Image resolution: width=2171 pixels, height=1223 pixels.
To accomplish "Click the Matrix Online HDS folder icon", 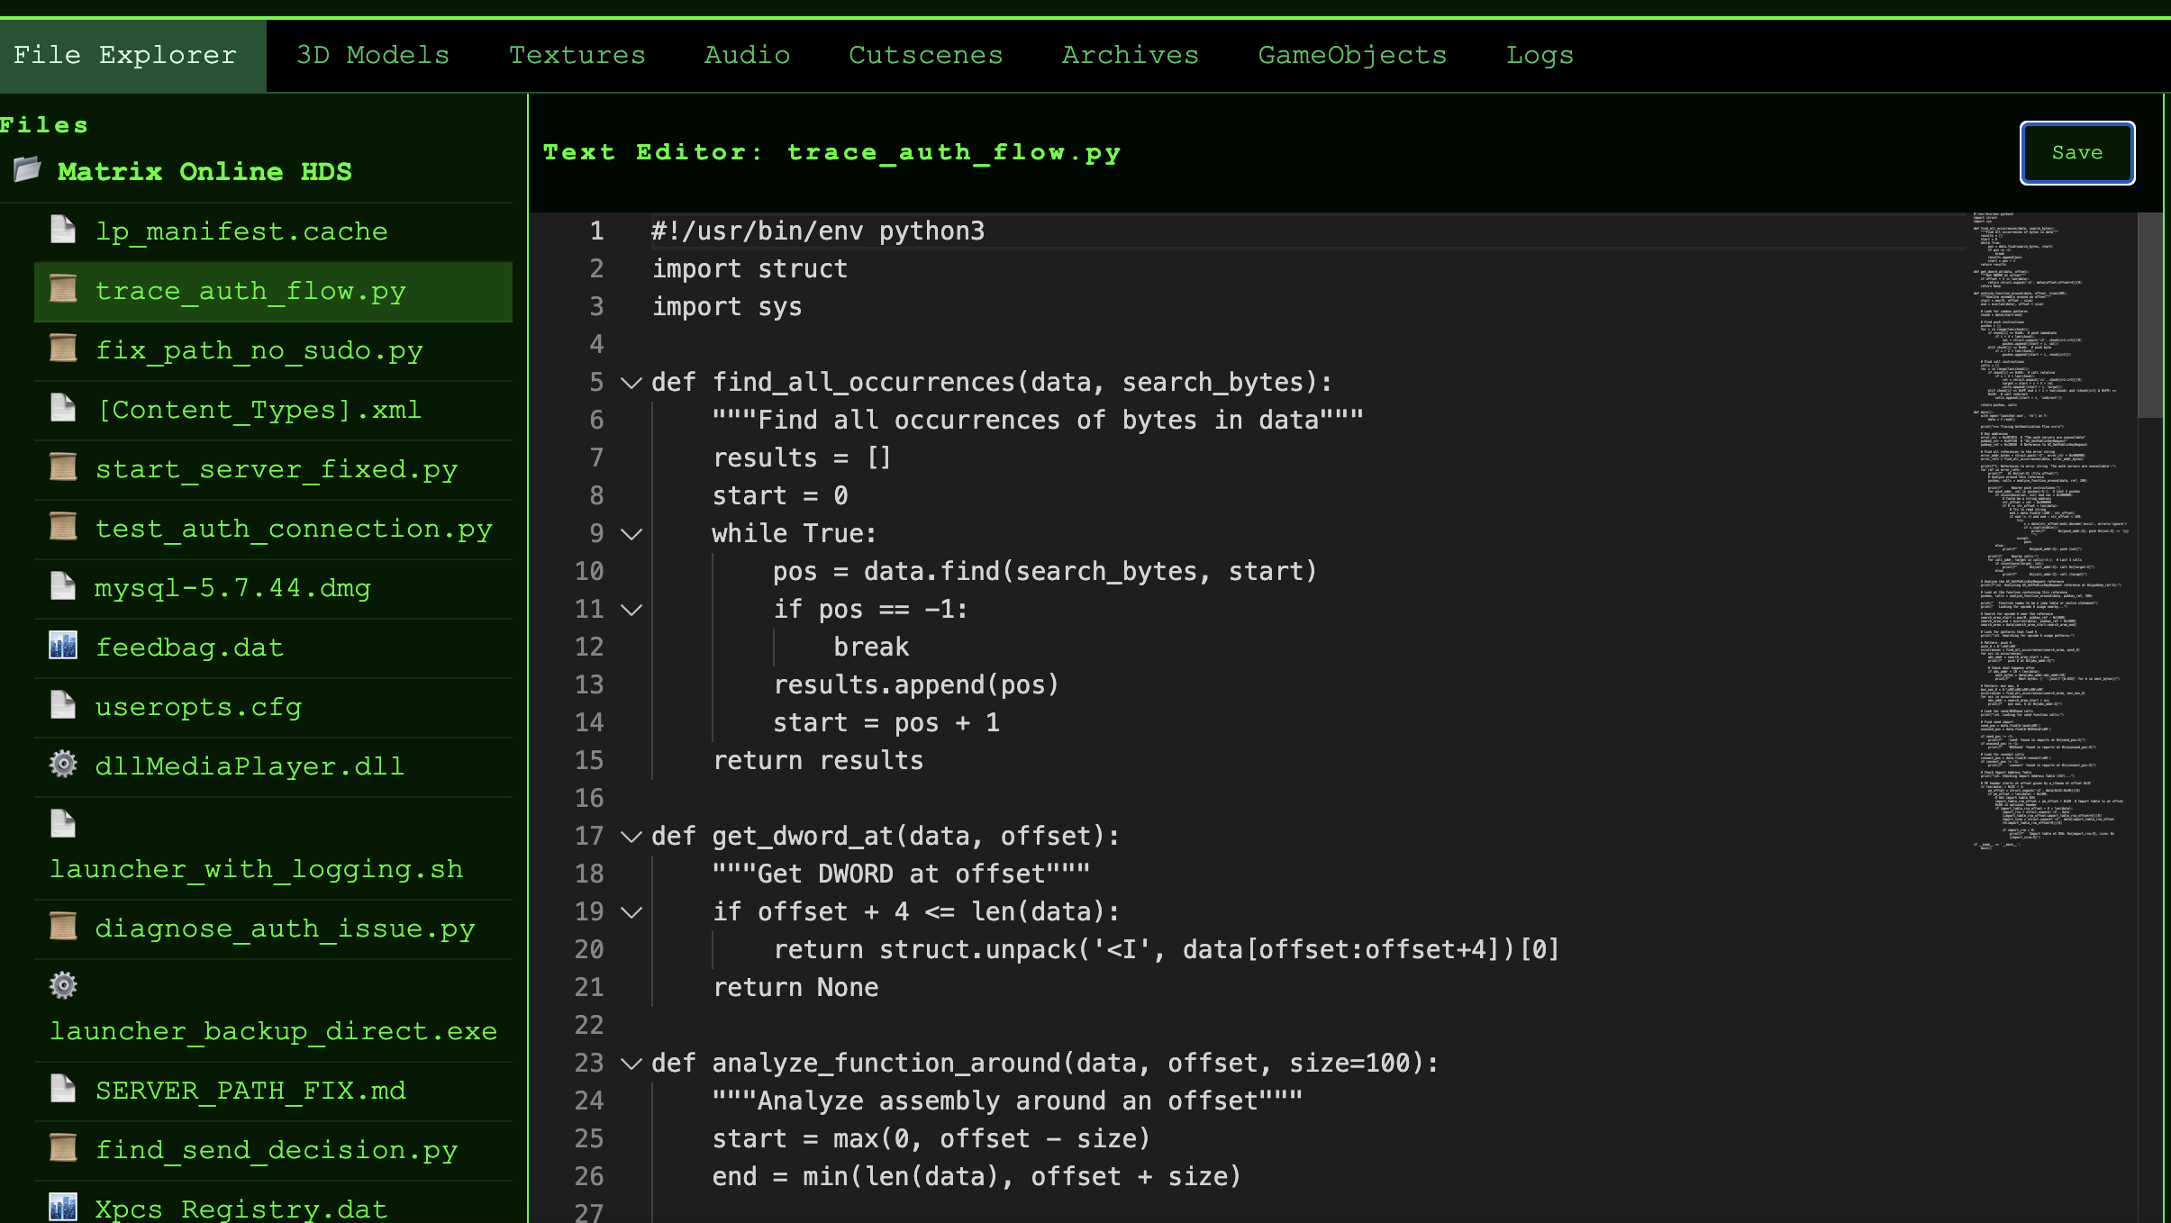I will [27, 169].
